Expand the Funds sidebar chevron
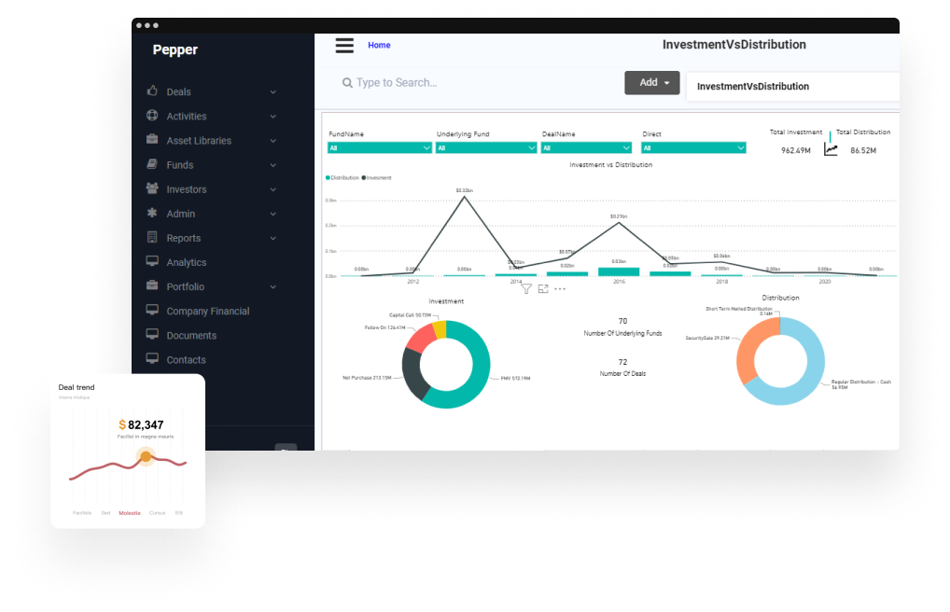This screenshot has width=950, height=612. 273,165
